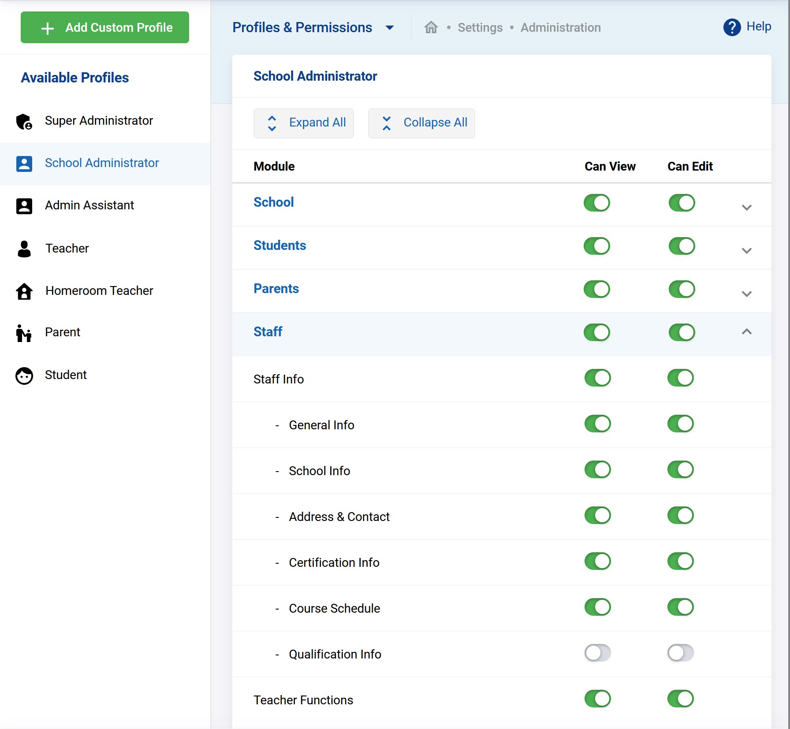Image resolution: width=790 pixels, height=729 pixels.
Task: Turn off Can View for Students module
Action: [596, 246]
